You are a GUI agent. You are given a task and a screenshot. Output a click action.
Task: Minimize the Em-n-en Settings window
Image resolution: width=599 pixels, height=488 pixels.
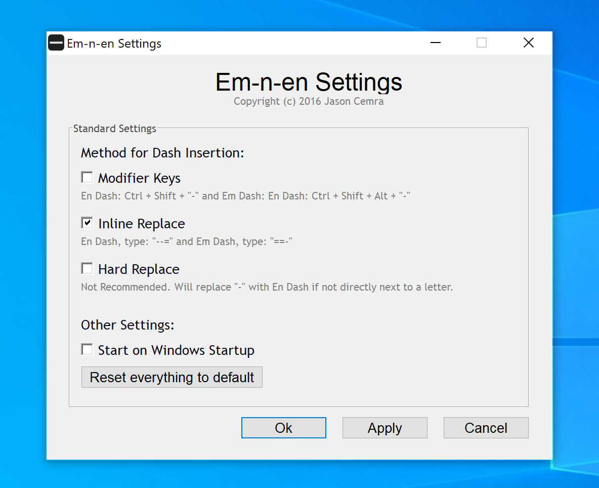(435, 43)
